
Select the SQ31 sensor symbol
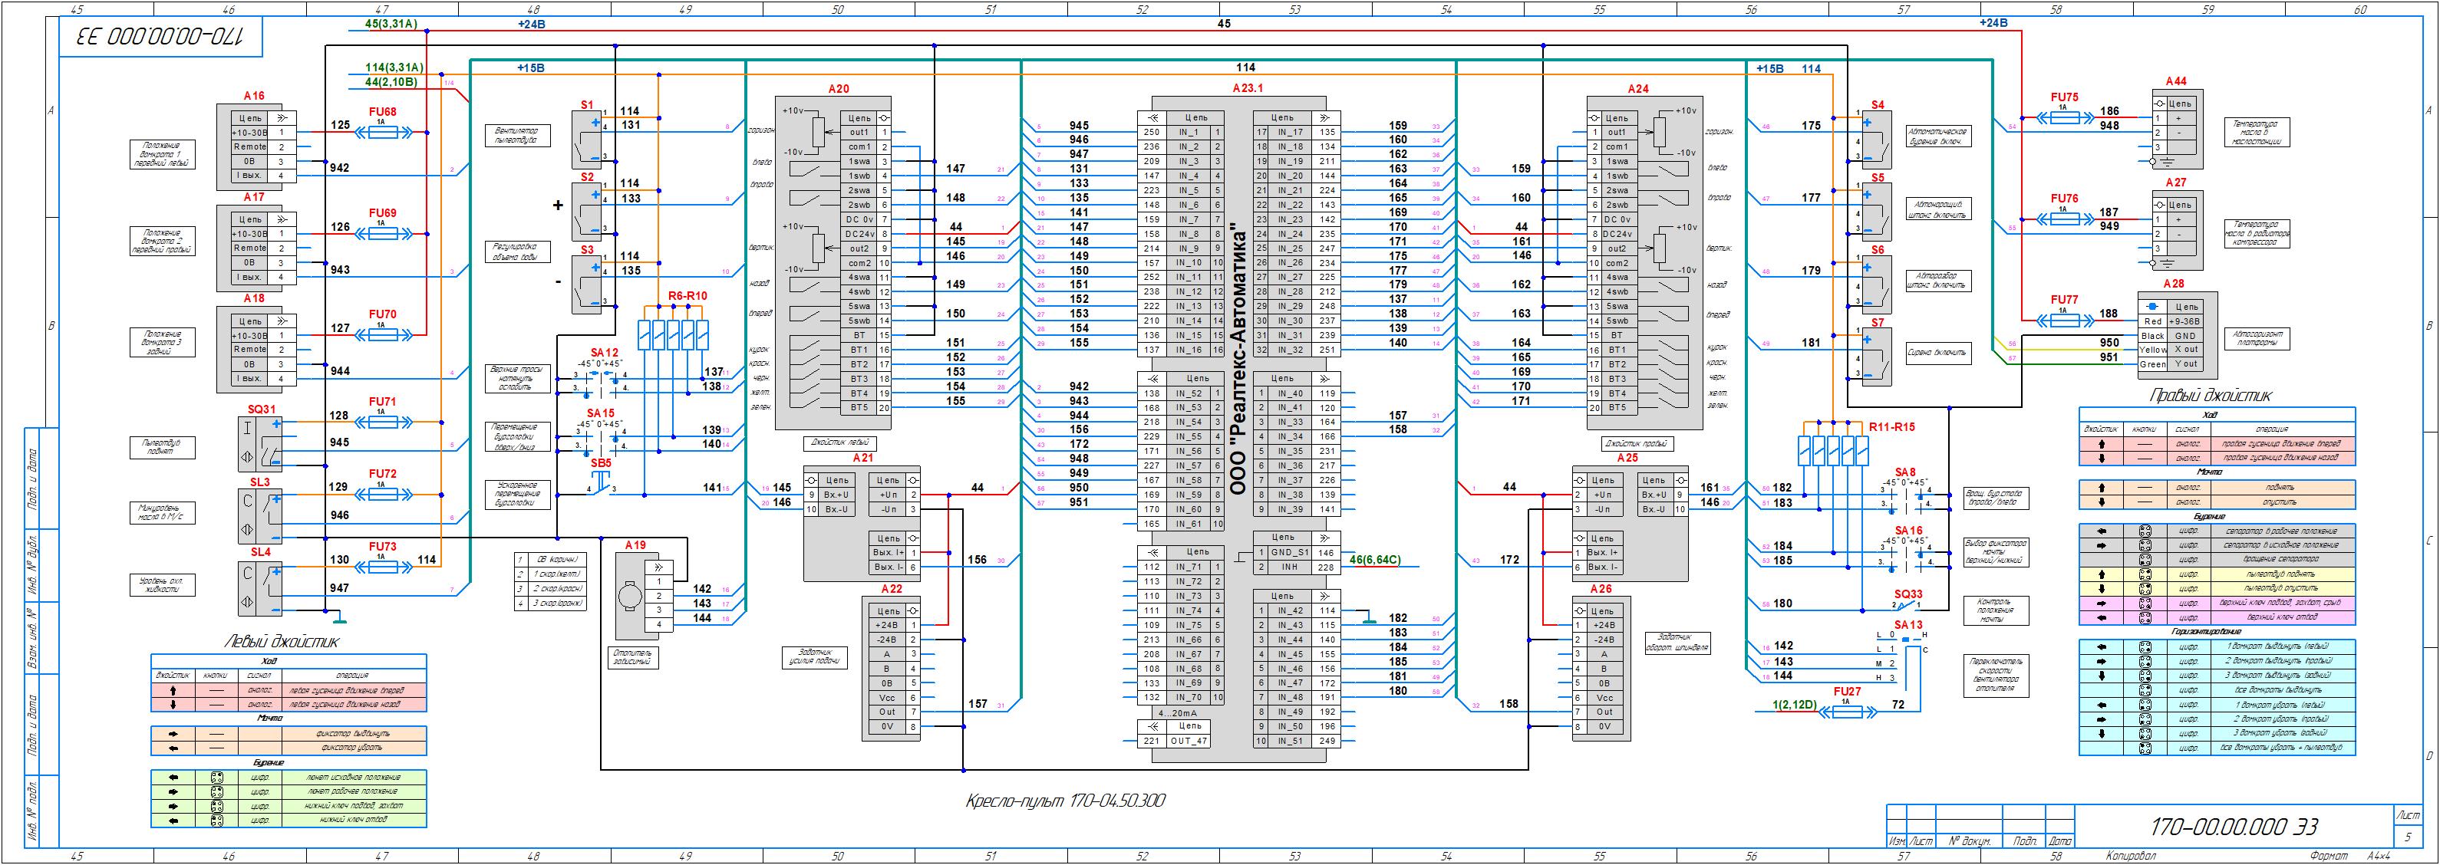coord(259,443)
